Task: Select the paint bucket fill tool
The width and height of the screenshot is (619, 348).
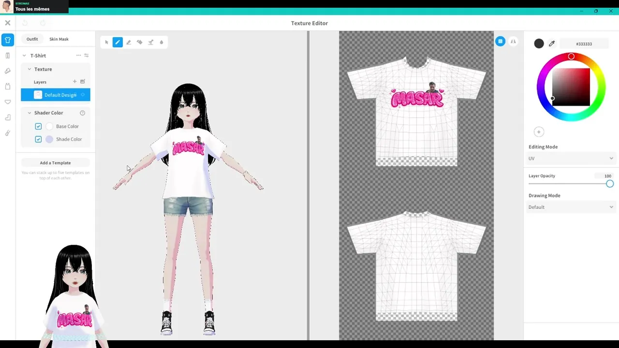Action: 140,43
